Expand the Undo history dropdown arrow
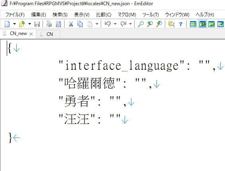This screenshot has height=171, width=225. (115, 24)
